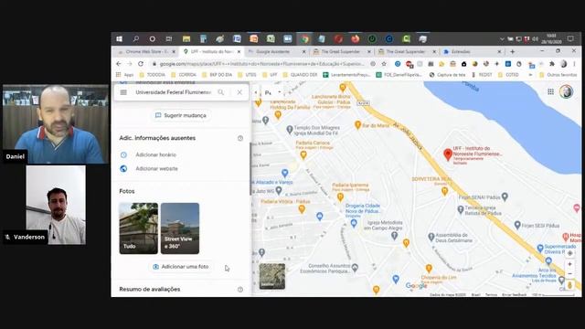This screenshot has width=585, height=329.
Task: Bookmark this page with star icon
Action: coord(384,64)
